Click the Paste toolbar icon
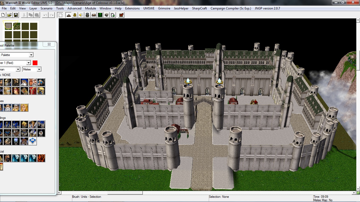 (x=37, y=15)
